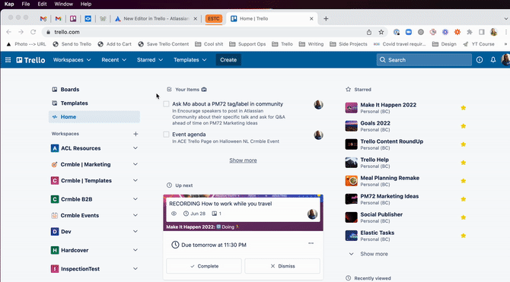
Task: Unstar the Elastic Tasks board
Action: (x=463, y=236)
